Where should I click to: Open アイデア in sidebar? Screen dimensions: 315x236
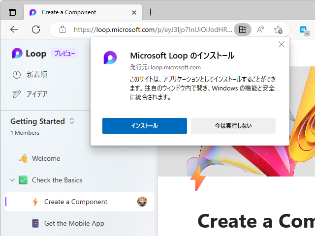point(37,94)
